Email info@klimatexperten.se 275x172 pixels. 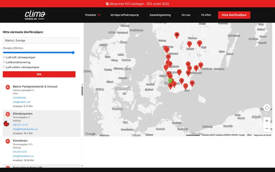point(25,129)
